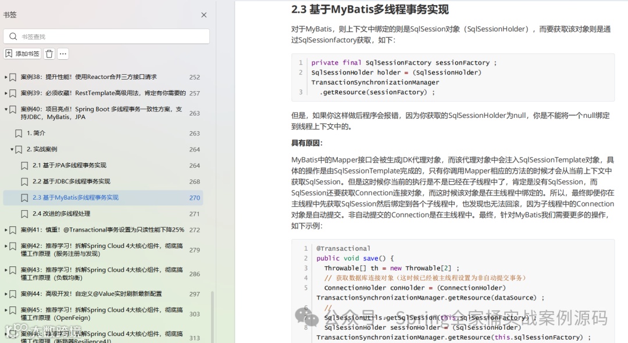Image resolution: width=628 pixels, height=343 pixels.
Task: Go to 2.4 改进的多线程处理
Action: [x=61, y=214]
